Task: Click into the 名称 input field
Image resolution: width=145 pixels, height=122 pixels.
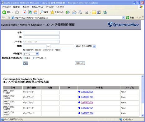Action: (41, 33)
